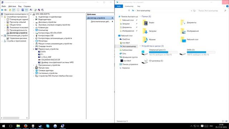
Task: Switch to the Компьютер ribbon tab in Explorer
Action: [129, 6]
